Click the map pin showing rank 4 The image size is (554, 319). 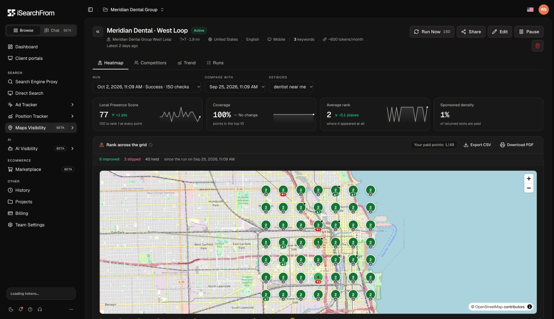click(318, 278)
